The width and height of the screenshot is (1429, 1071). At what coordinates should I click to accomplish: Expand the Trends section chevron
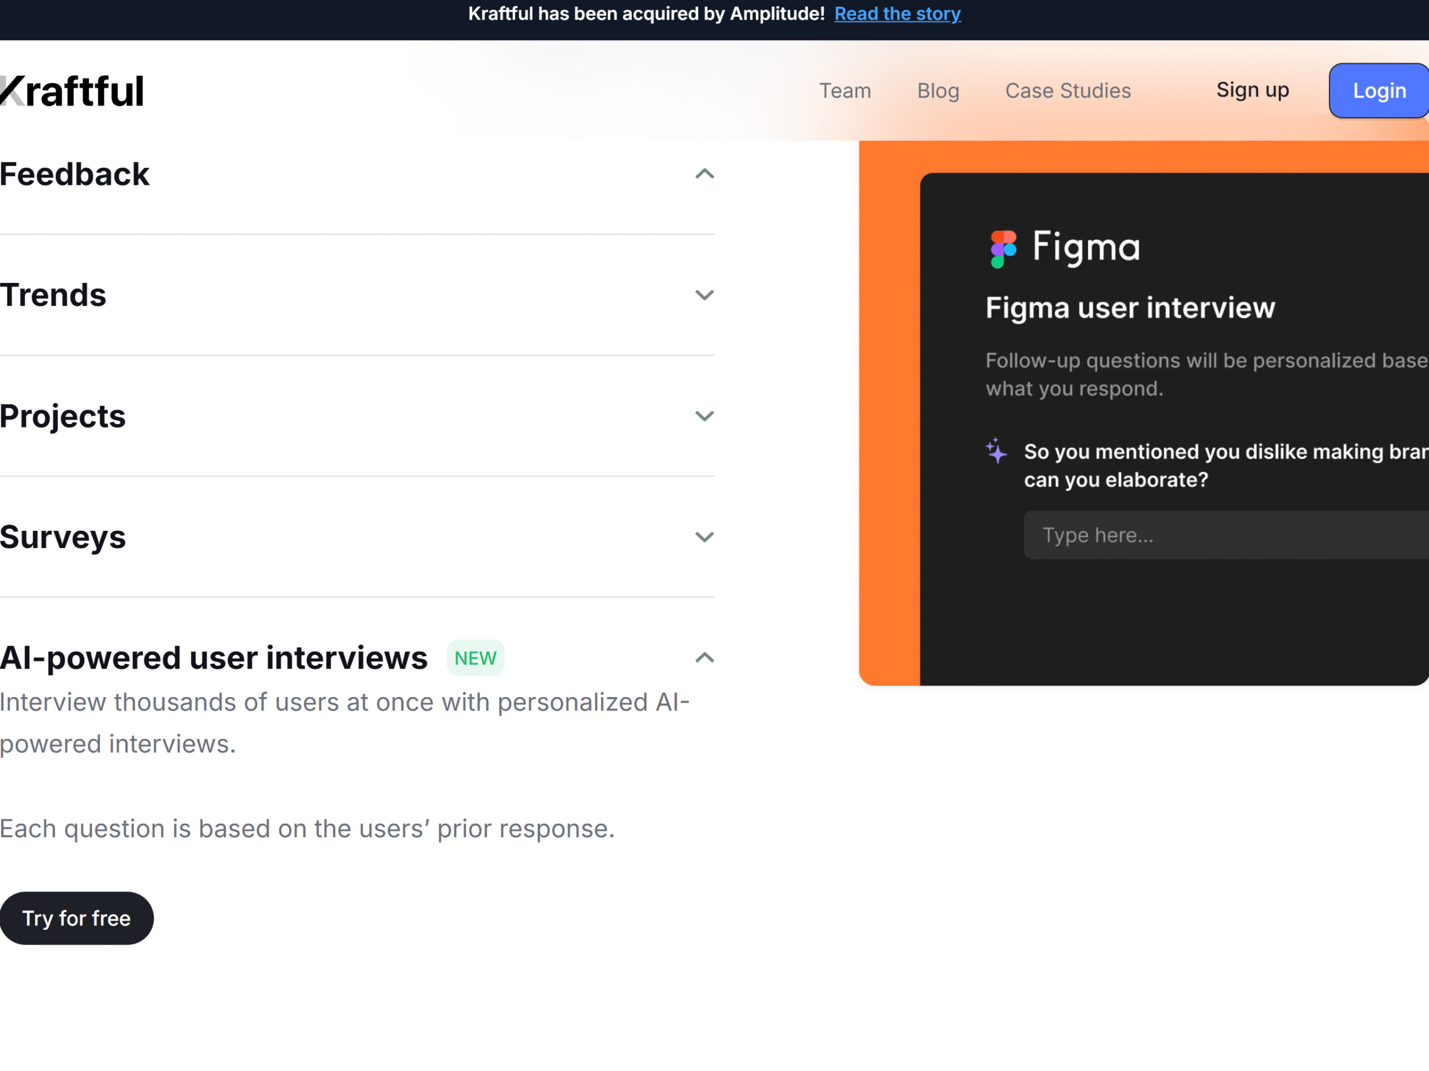(x=704, y=295)
